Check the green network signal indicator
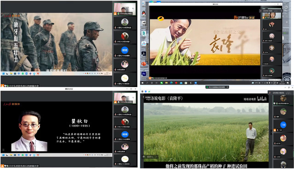 click(149, 92)
